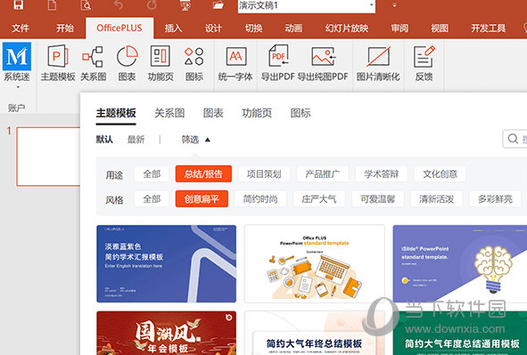Expand the quick access toolbar customize arrow

pos(394,5)
